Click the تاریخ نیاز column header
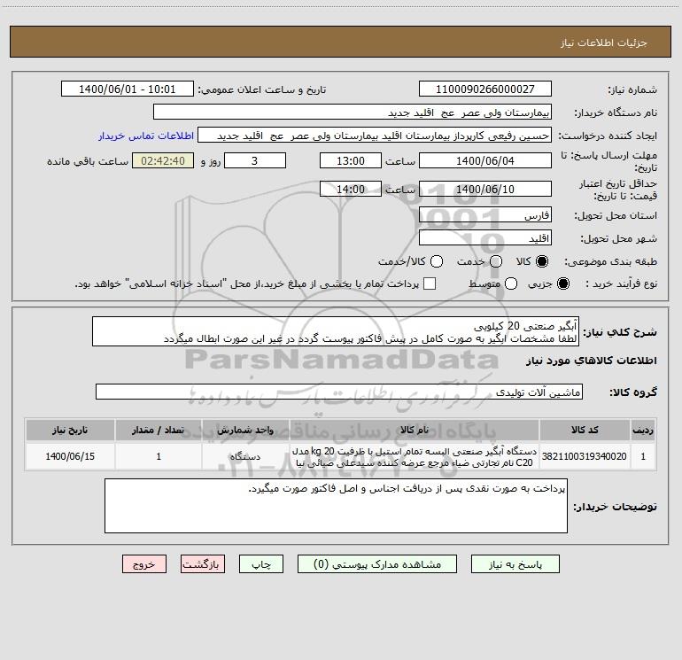The width and height of the screenshot is (682, 660). pyautogui.click(x=70, y=430)
